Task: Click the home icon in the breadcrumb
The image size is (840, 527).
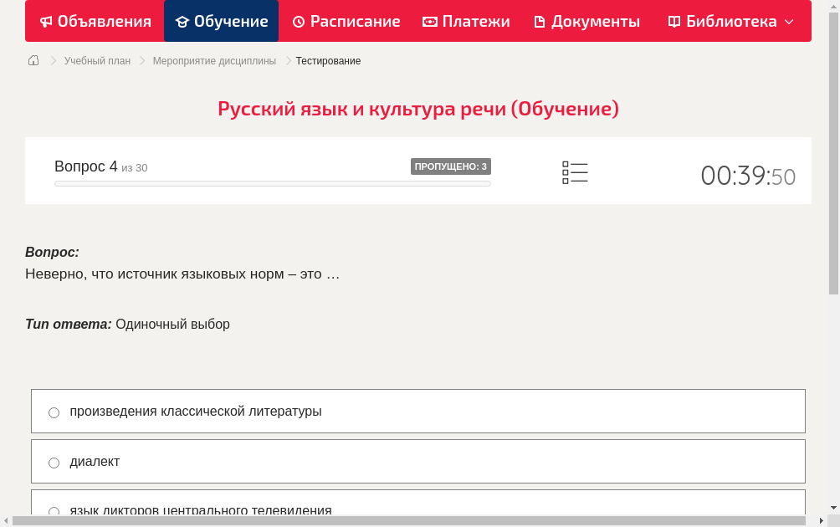Action: click(x=33, y=60)
